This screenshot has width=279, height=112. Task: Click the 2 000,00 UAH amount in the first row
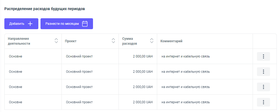tap(143, 56)
